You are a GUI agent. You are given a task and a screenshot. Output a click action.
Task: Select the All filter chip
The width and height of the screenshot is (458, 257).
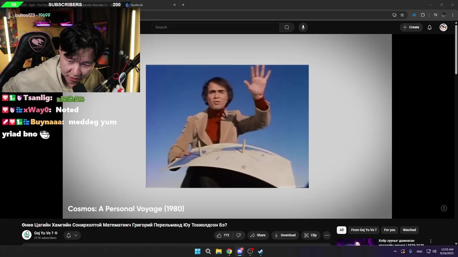[341, 230]
